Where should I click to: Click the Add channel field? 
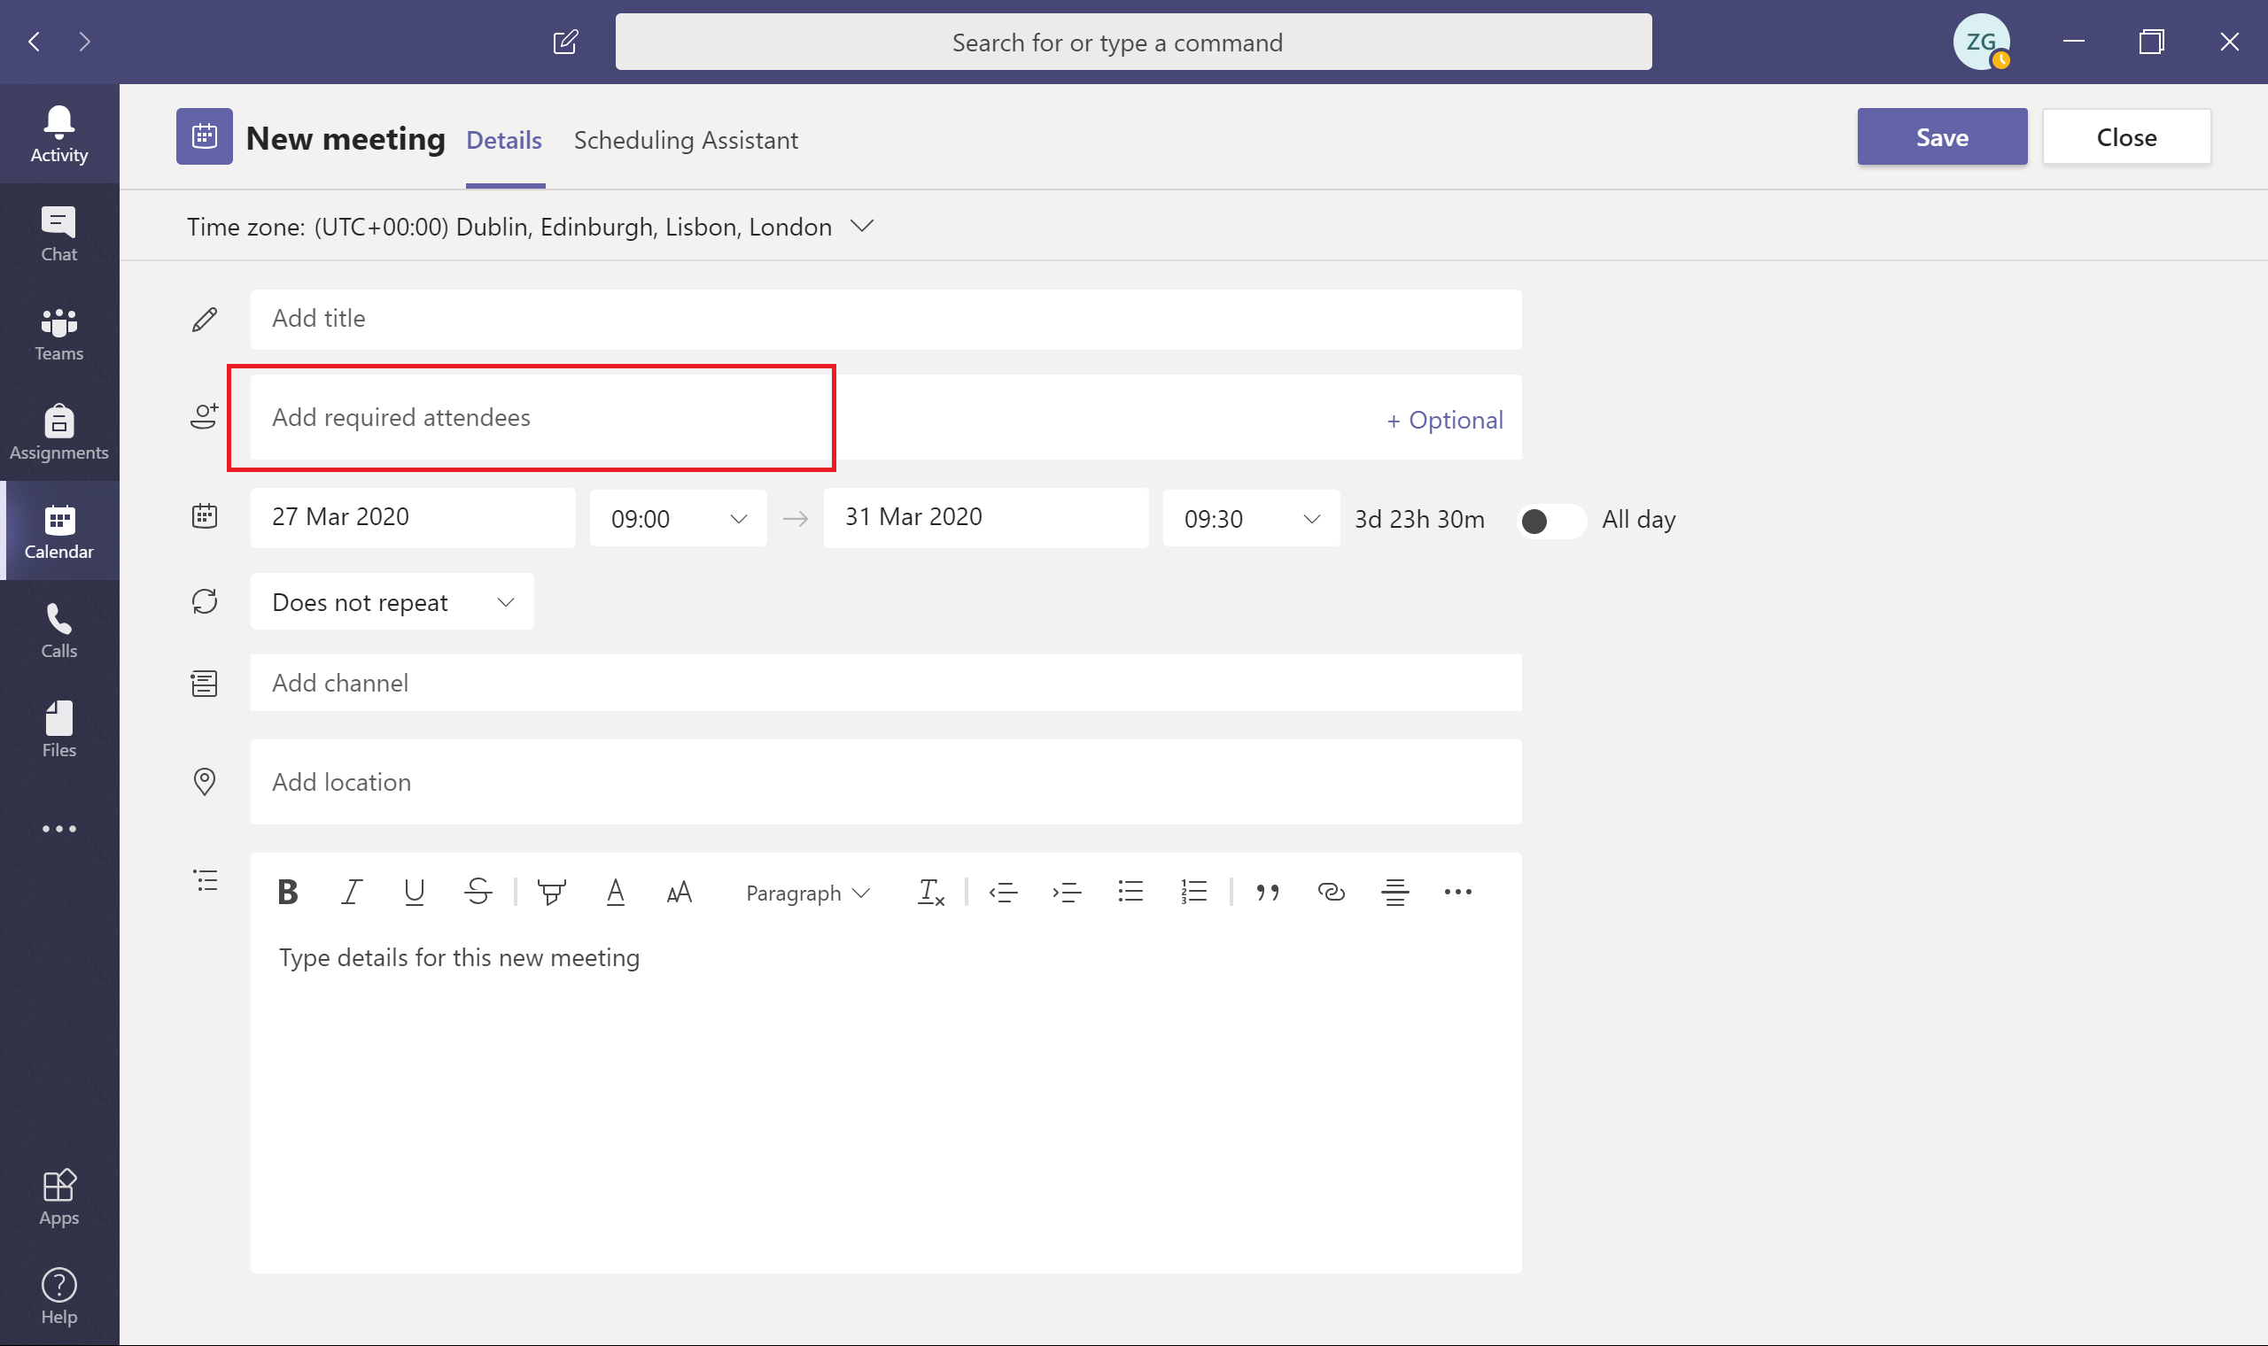click(x=885, y=683)
